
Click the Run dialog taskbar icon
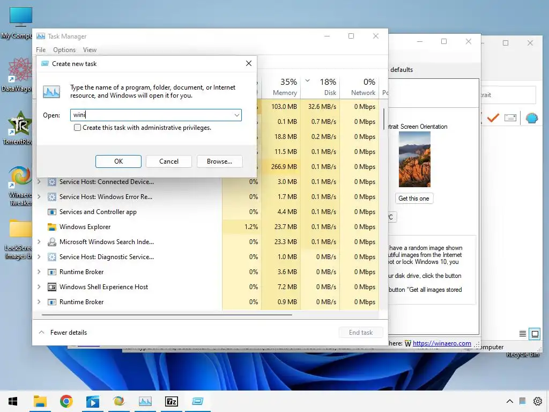click(197, 401)
